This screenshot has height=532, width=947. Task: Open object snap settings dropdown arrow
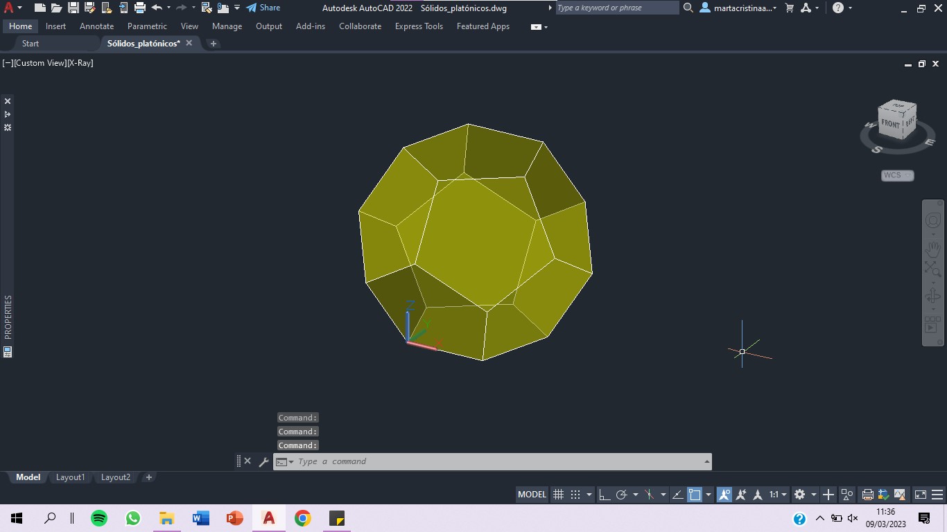tap(709, 495)
